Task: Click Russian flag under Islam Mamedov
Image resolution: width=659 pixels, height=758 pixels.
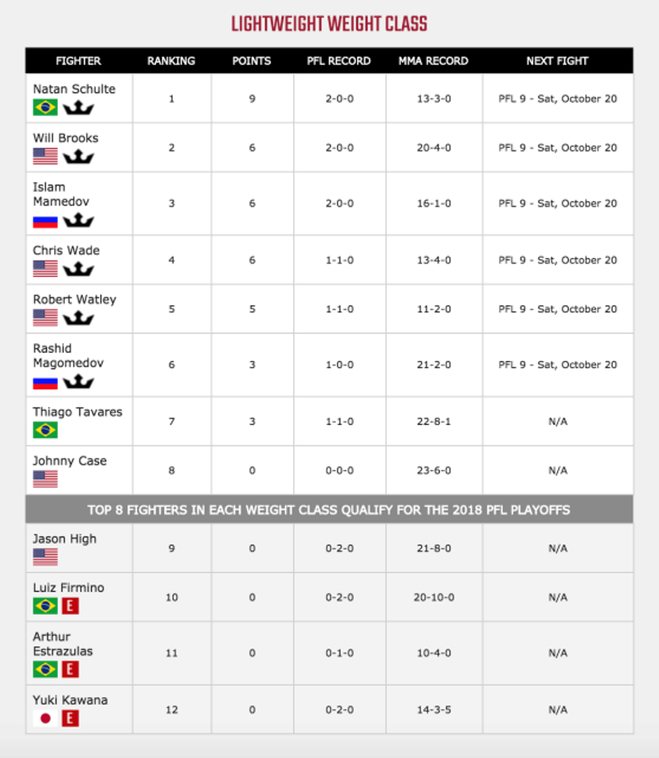Action: point(45,221)
